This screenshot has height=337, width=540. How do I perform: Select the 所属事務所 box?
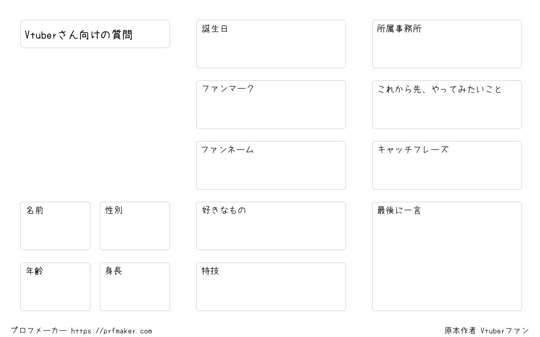pyautogui.click(x=447, y=44)
